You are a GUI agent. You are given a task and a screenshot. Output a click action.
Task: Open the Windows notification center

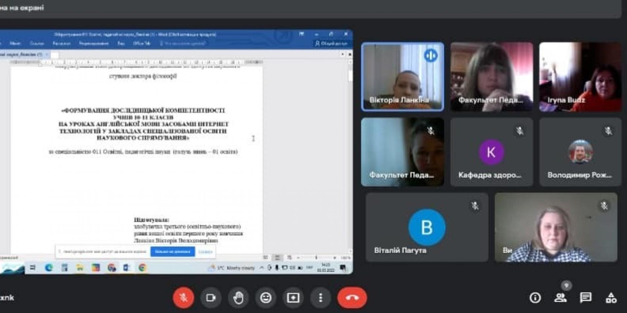[x=343, y=268]
